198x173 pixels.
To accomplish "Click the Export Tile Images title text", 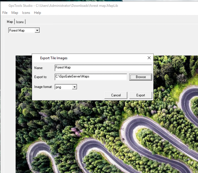I will 54,58.
